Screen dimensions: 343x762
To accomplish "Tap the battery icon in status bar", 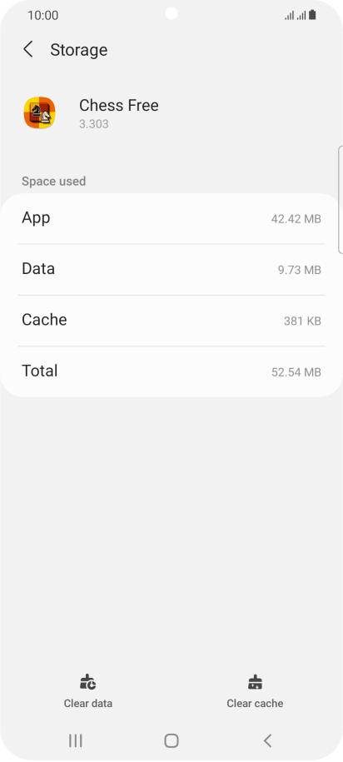I will point(312,15).
